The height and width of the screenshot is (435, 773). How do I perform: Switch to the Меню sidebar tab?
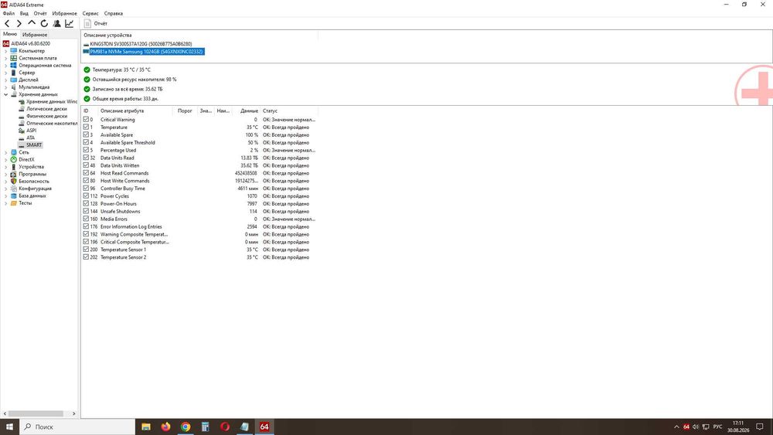(x=10, y=35)
